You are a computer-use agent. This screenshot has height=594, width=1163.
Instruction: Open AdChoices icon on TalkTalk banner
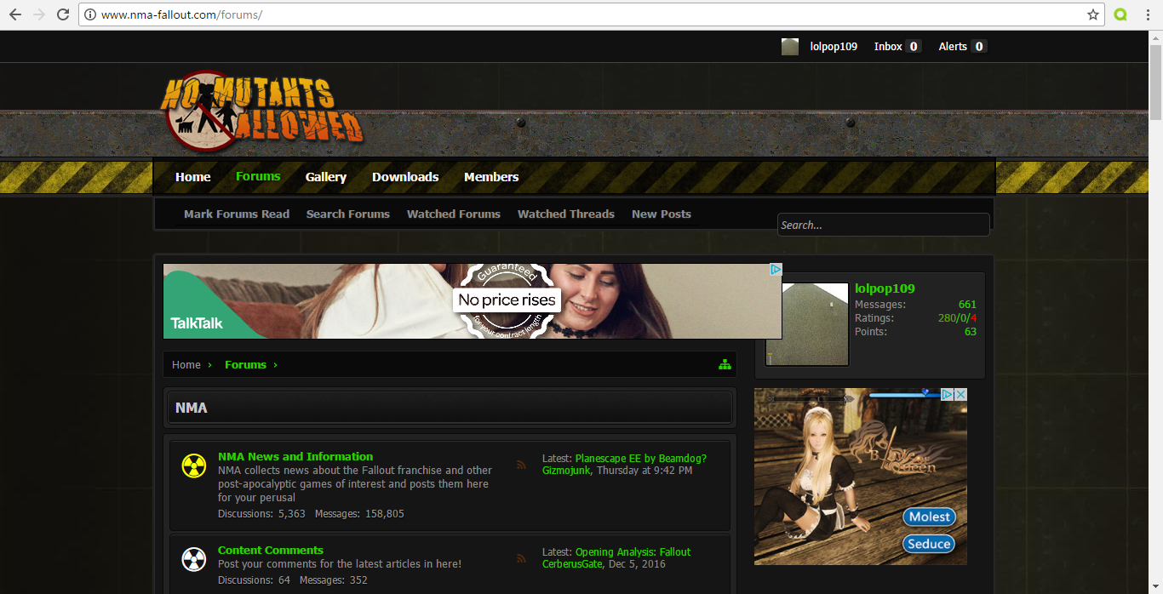tap(776, 270)
